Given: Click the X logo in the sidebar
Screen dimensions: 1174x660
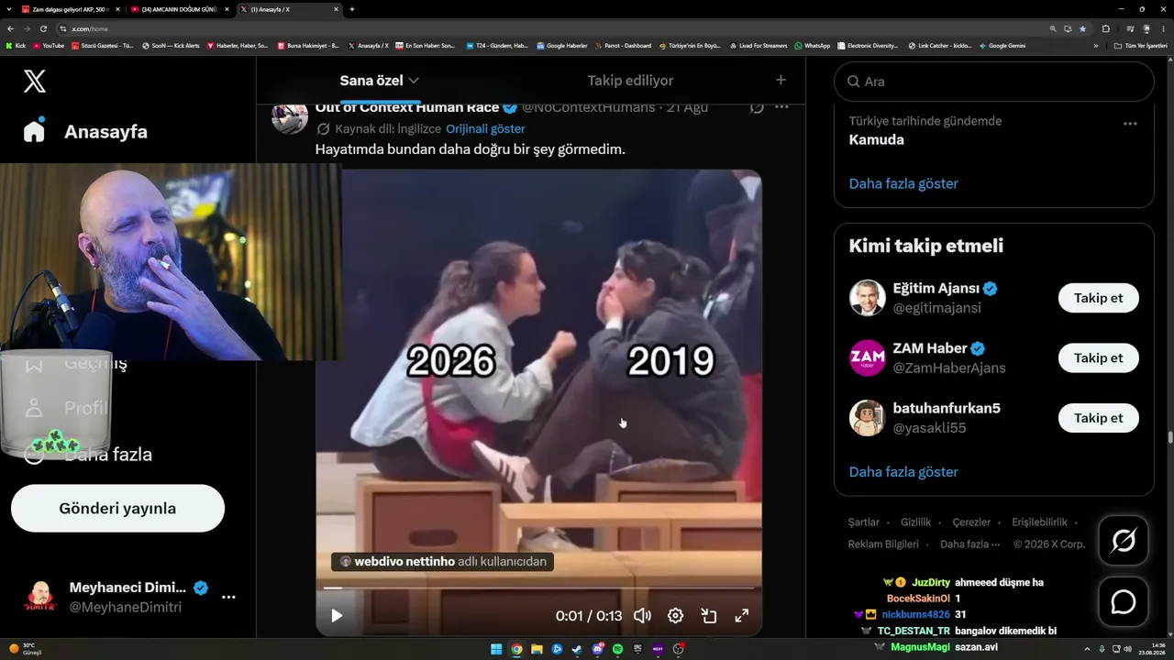Looking at the screenshot, I should 35,81.
